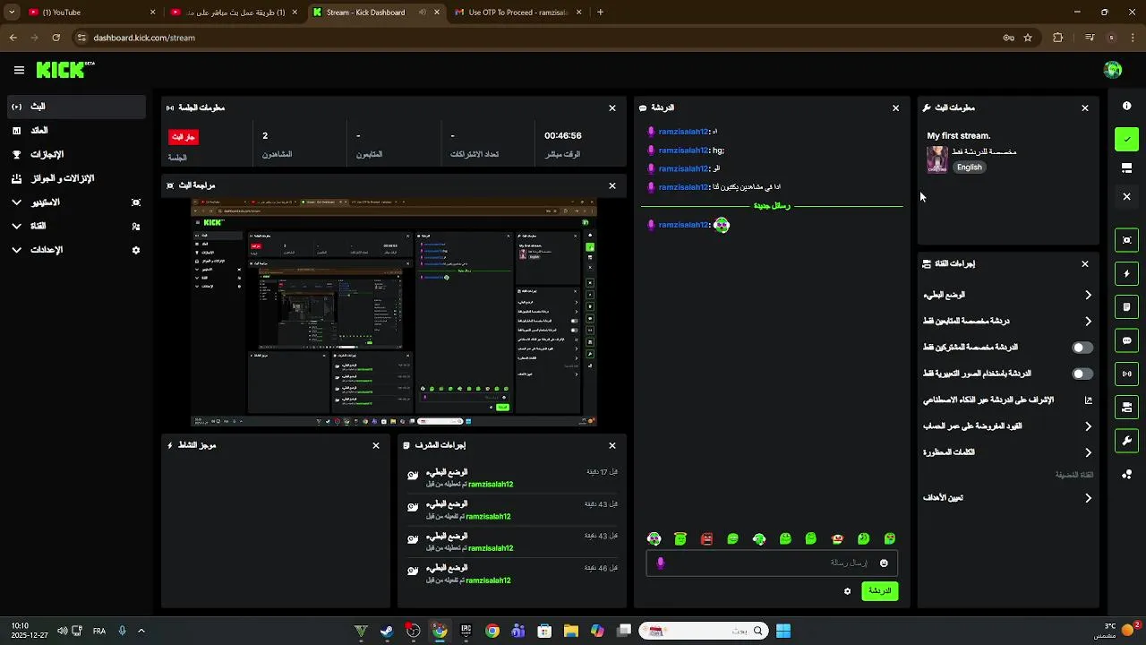Viewport: 1146px width, 645px height.
Task: Open File Explorer from the taskbar
Action: click(570, 631)
